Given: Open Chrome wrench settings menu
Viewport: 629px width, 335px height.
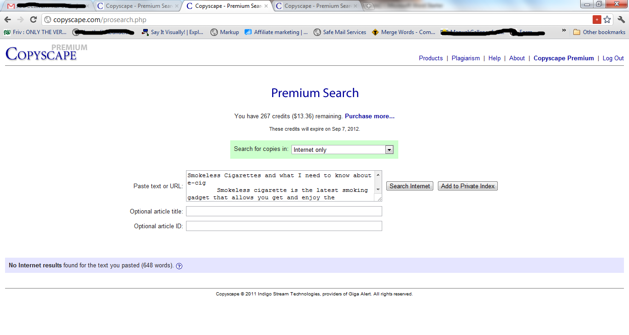Looking at the screenshot, I should point(621,20).
